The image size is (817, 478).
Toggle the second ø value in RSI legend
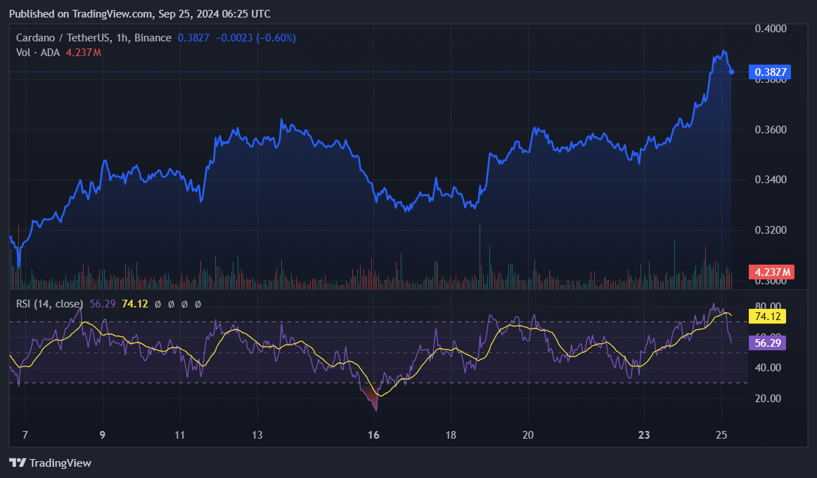pyautogui.click(x=172, y=305)
